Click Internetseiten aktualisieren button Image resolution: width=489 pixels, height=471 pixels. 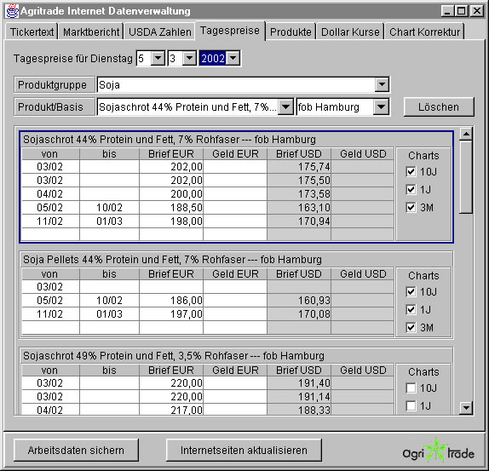[x=244, y=450]
